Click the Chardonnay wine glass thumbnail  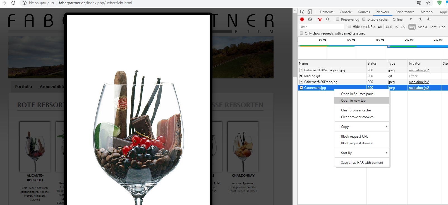243,147
